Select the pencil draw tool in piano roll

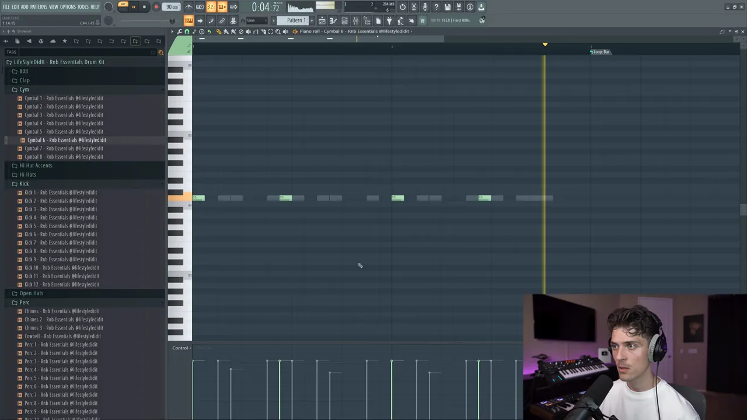coord(218,32)
